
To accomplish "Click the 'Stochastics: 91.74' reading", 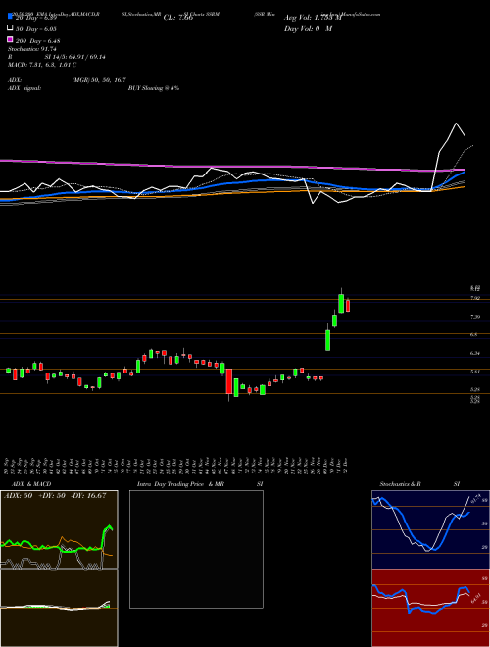I will [x=31, y=49].
